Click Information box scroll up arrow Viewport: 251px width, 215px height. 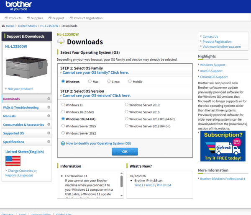coord(121,173)
